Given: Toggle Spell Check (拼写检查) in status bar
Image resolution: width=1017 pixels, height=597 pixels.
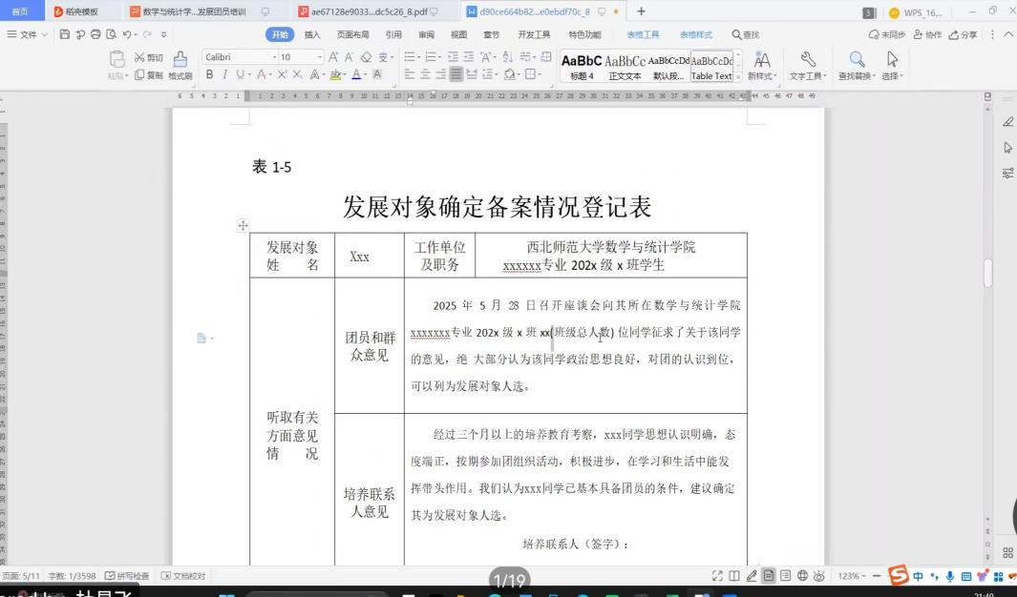Looking at the screenshot, I should point(127,576).
